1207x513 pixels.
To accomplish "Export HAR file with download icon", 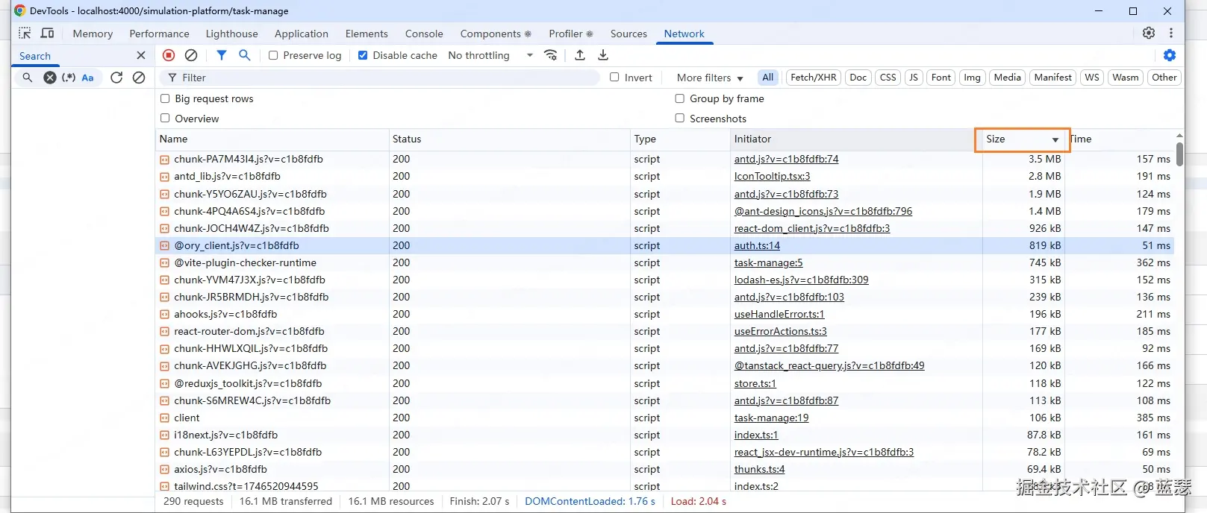I will 603,55.
